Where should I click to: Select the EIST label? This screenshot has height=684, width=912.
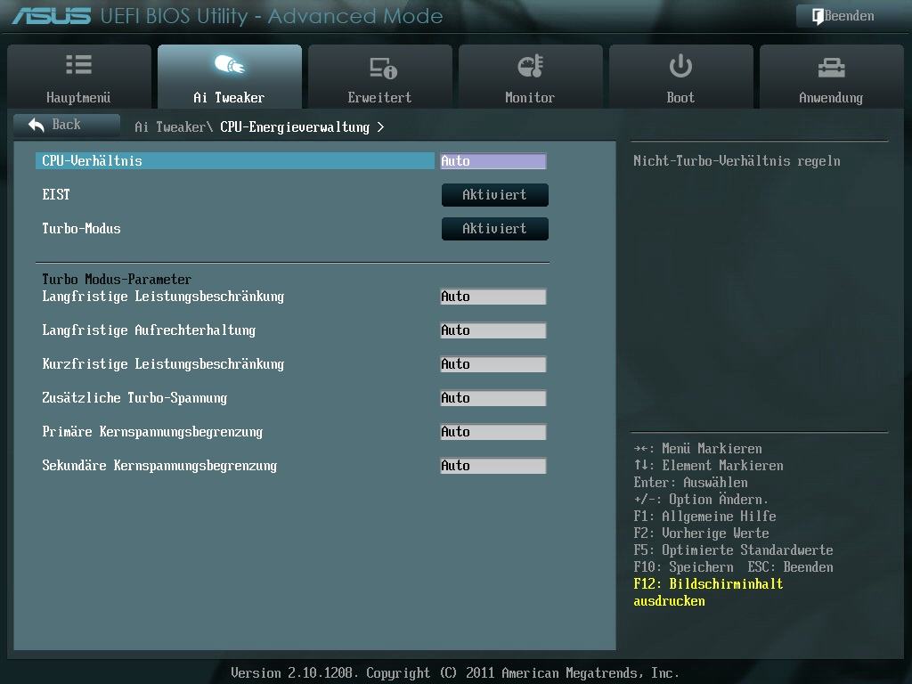tap(56, 195)
